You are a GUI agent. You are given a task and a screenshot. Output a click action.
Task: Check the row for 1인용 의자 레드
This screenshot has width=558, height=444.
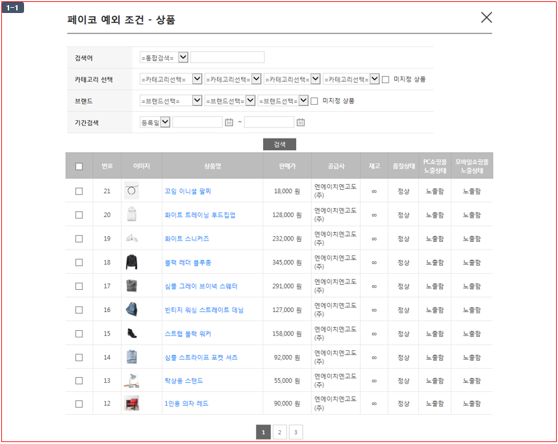click(79, 404)
